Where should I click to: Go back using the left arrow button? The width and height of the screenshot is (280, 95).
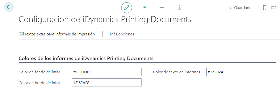9,7
